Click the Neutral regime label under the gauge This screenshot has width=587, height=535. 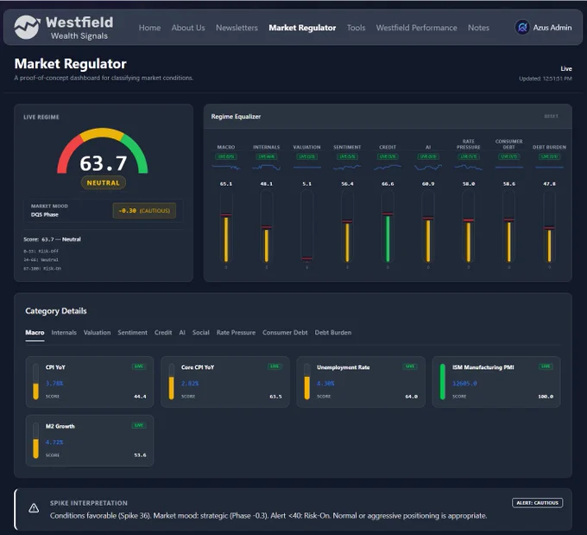[x=103, y=183]
